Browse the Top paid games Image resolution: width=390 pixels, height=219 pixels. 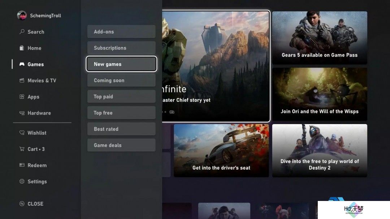point(121,96)
